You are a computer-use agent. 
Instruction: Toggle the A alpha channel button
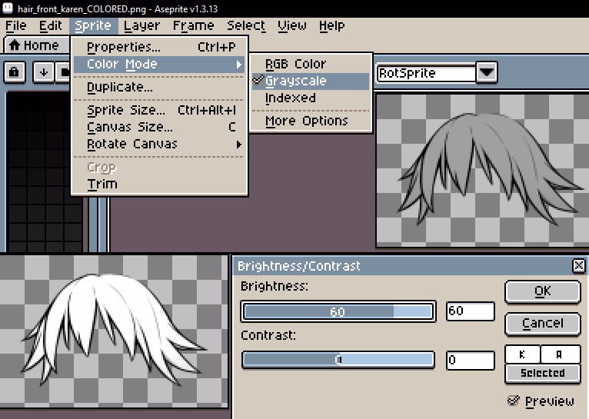560,354
